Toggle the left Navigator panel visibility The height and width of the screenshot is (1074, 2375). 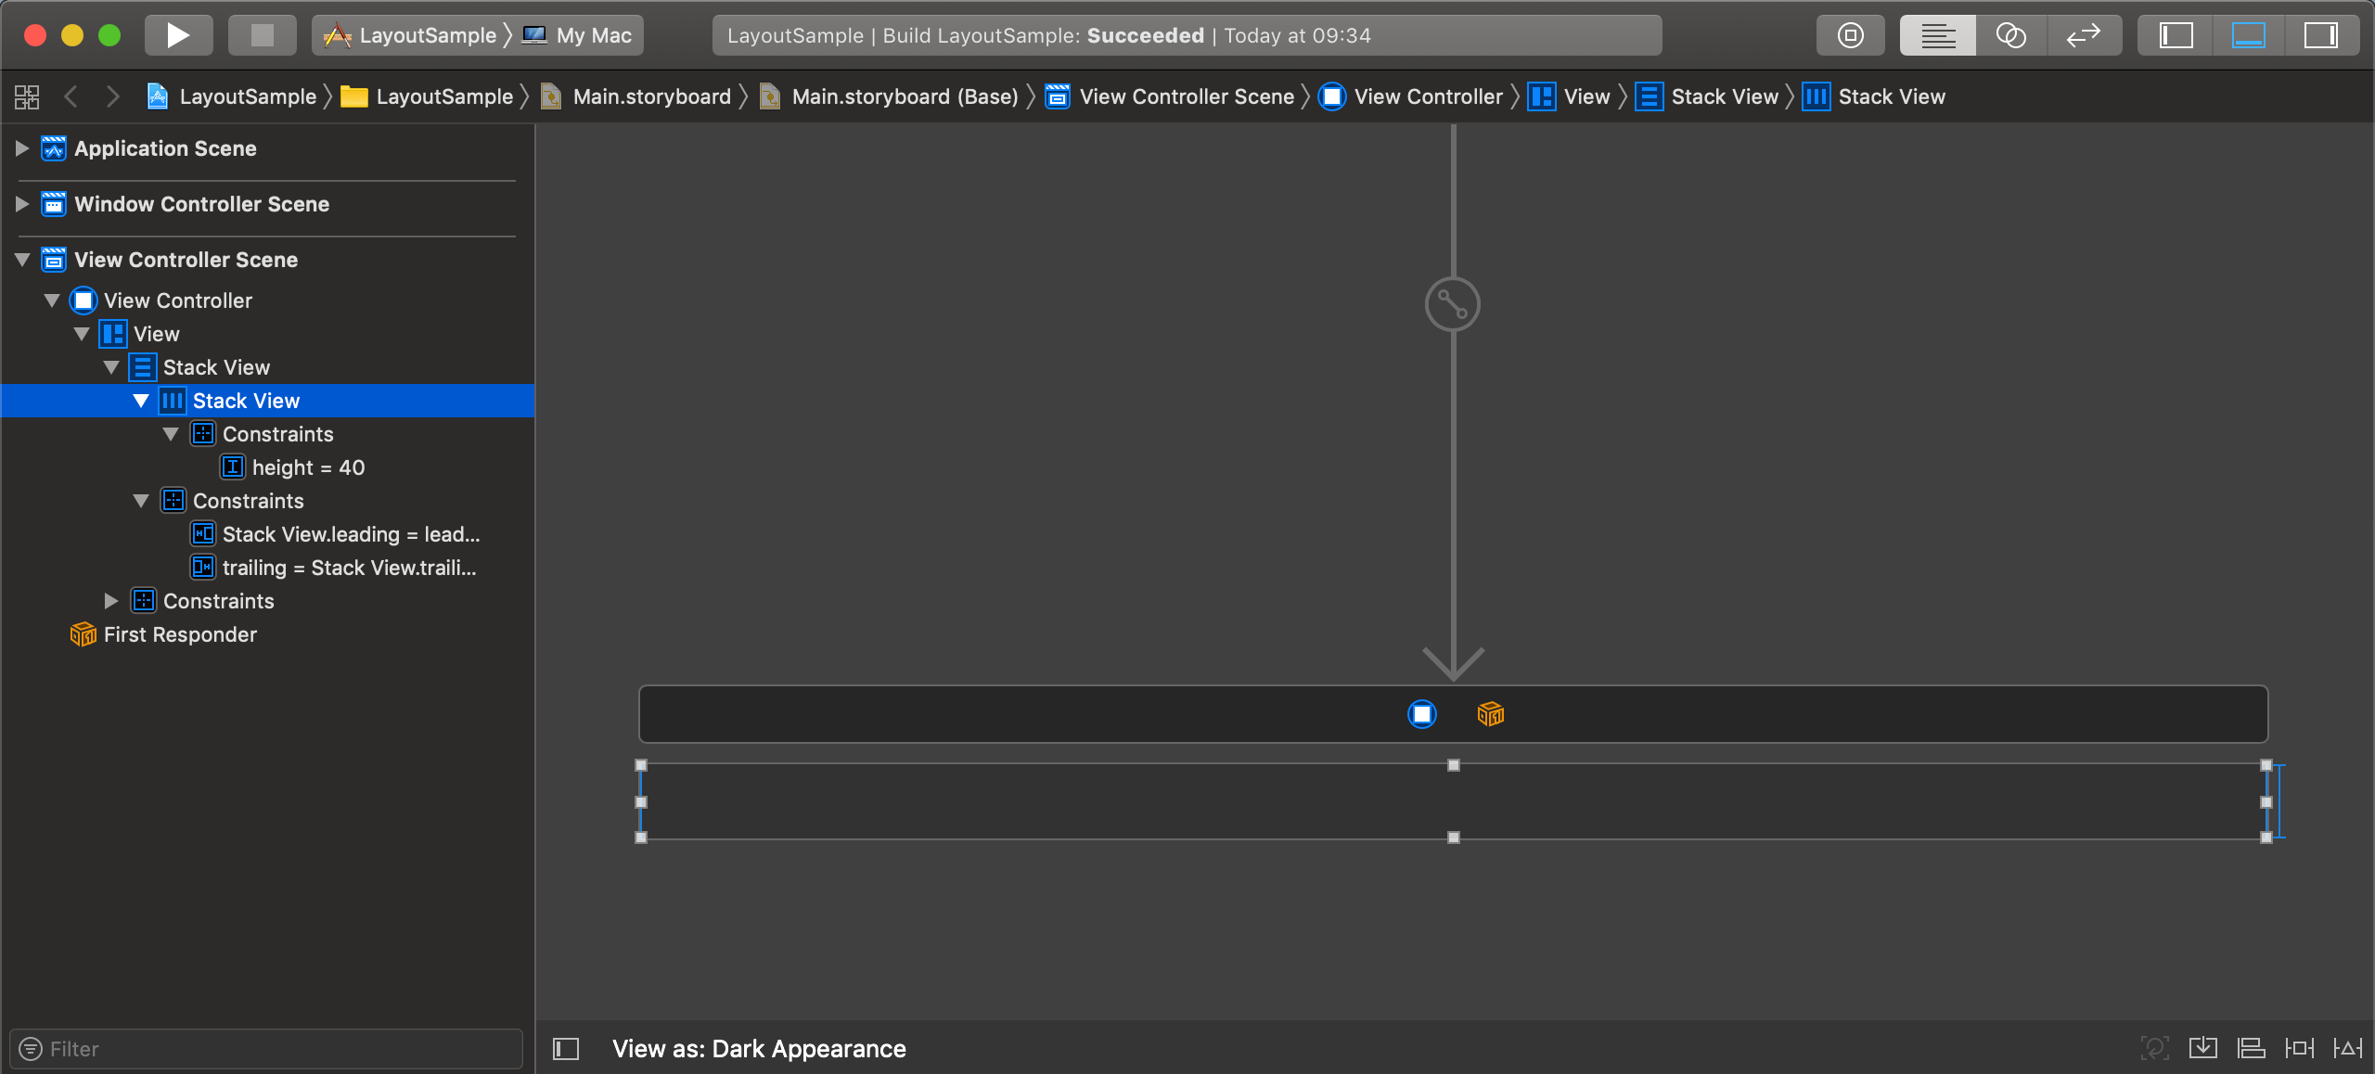pos(2176,35)
